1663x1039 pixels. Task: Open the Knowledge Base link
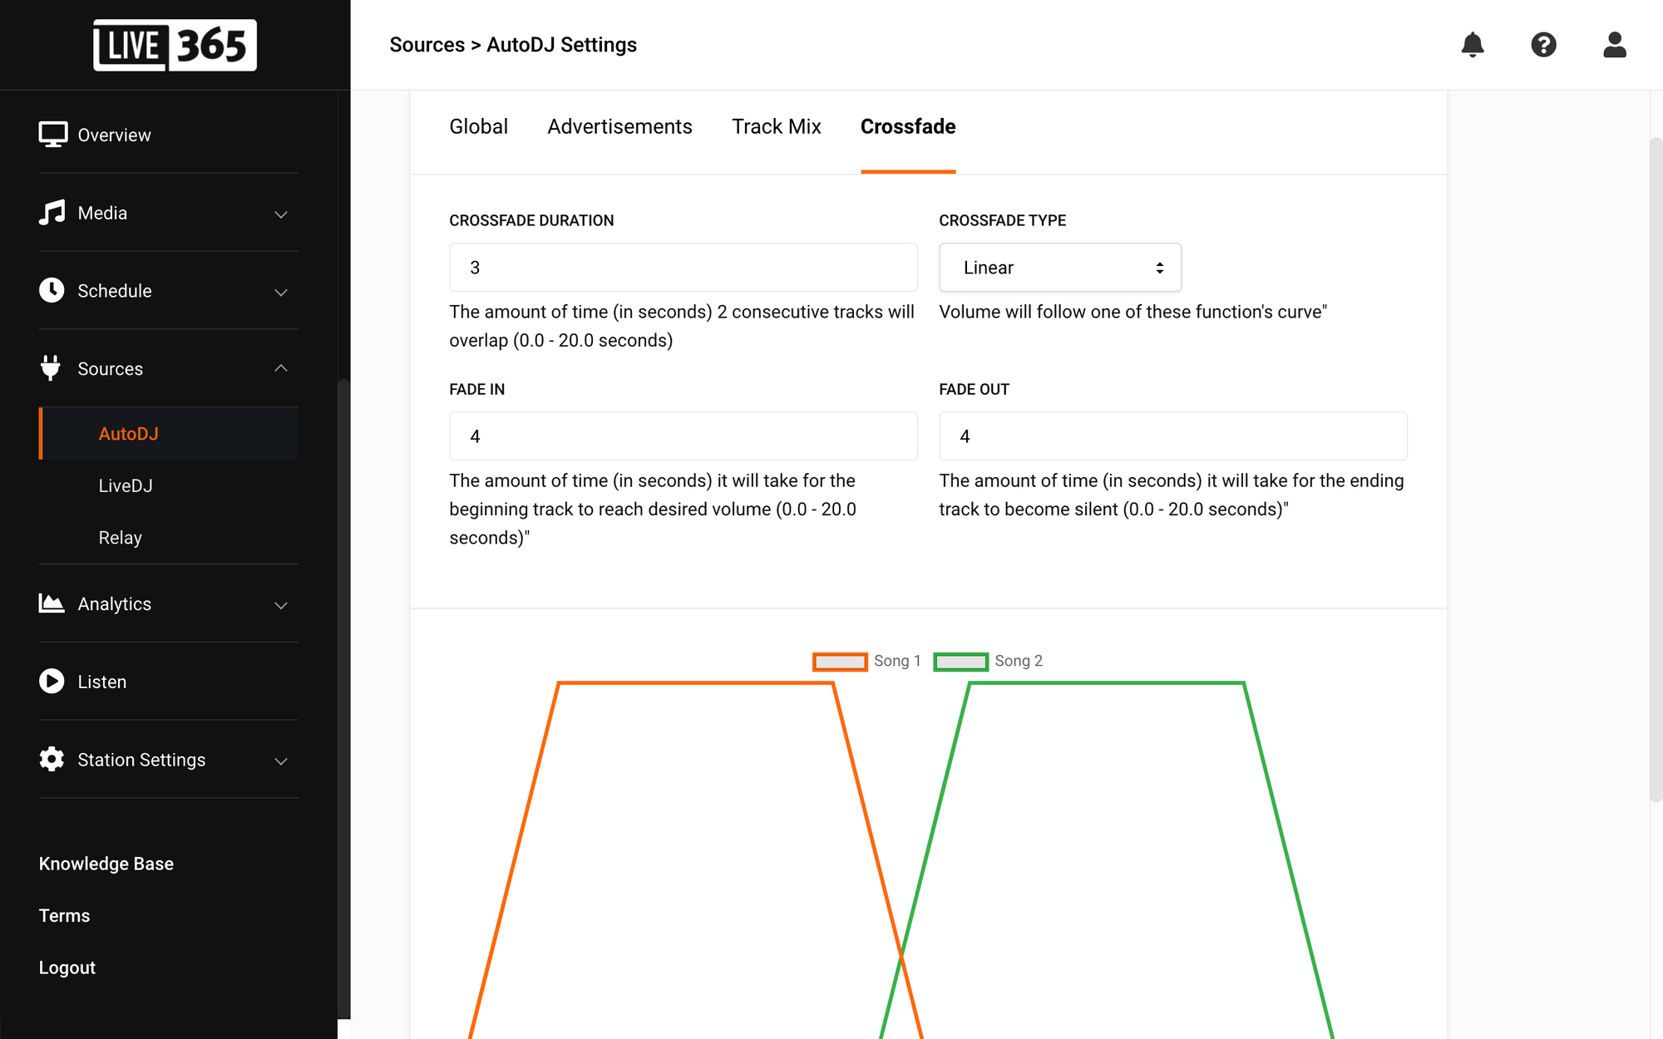tap(106, 864)
